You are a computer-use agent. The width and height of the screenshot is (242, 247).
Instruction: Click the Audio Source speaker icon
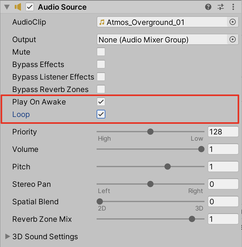pos(18,7)
